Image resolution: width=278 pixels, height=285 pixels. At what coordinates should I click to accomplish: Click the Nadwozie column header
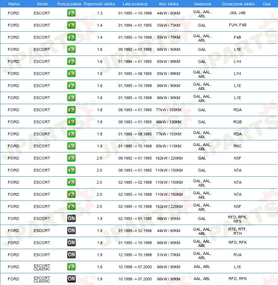click(203, 4)
